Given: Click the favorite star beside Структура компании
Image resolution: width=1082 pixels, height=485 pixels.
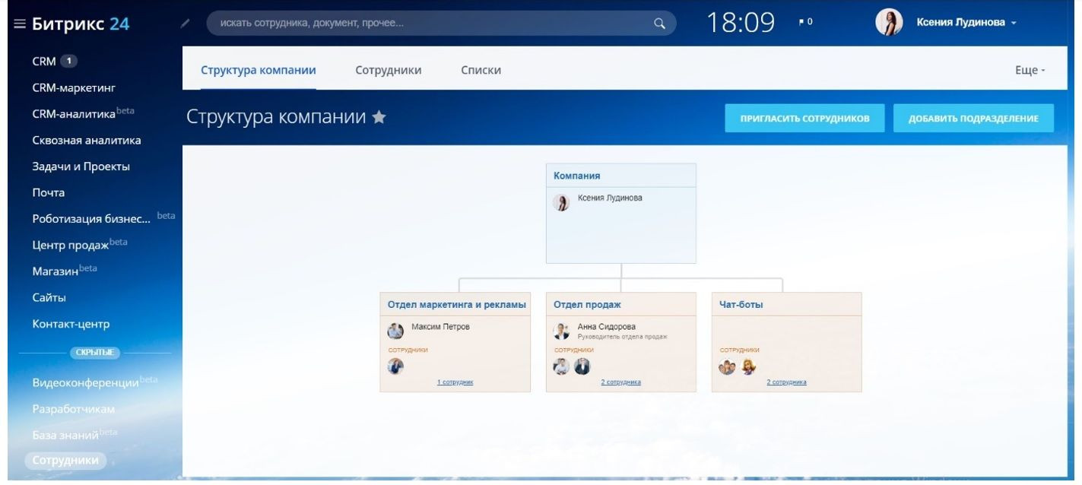Looking at the screenshot, I should click(379, 117).
